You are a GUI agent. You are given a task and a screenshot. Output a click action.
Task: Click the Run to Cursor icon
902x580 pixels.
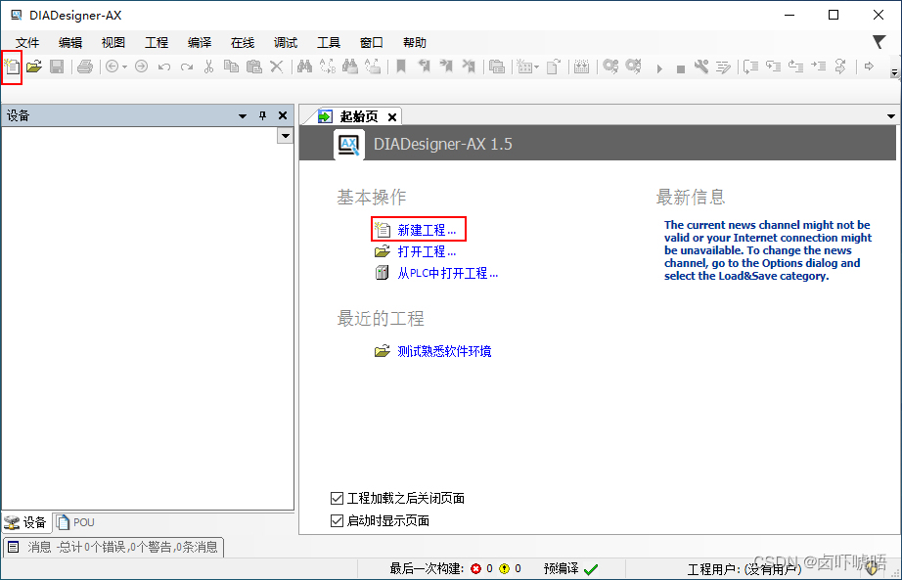coord(818,67)
